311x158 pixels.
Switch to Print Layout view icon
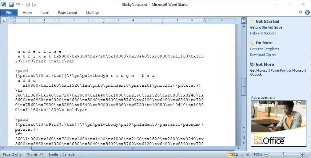coord(230,154)
